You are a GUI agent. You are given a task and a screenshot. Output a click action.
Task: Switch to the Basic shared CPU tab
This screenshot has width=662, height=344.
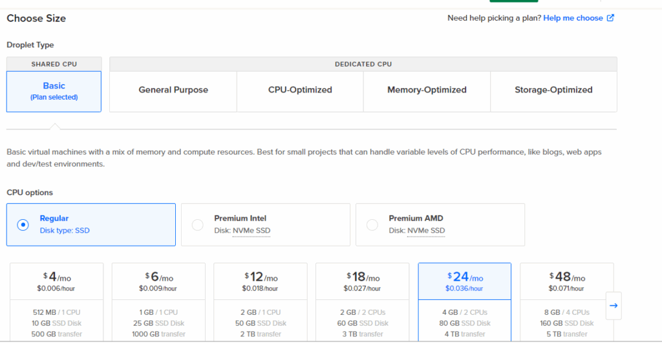[x=54, y=91]
